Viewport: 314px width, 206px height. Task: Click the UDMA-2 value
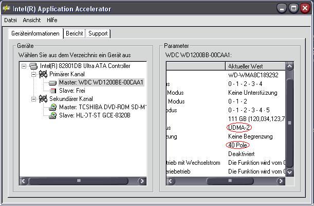pos(239,128)
